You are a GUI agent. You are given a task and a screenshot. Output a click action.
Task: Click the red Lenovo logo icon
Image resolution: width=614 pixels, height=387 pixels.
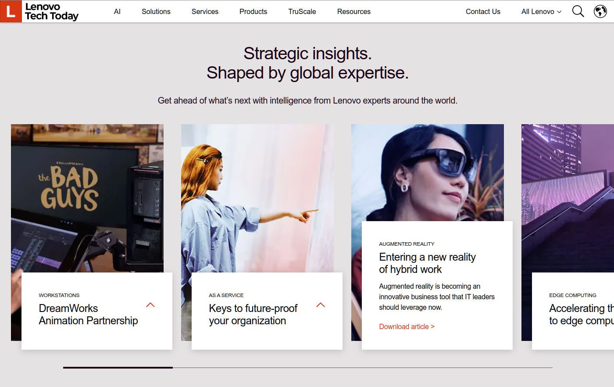point(10,11)
